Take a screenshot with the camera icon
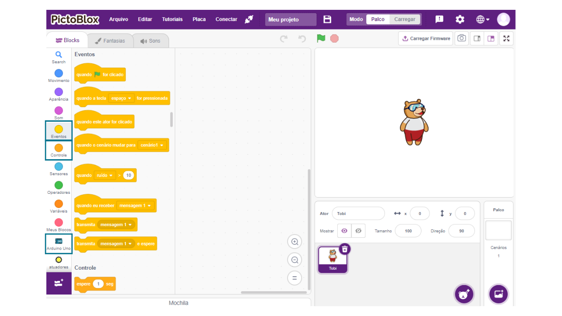Viewport: 562px width, 316px height. 461,38
